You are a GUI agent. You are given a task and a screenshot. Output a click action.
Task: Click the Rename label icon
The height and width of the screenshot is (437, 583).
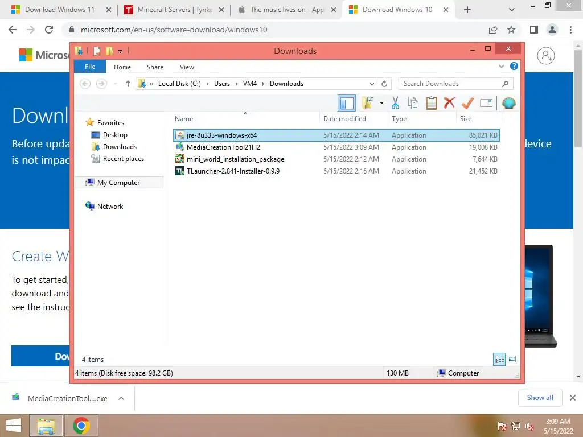point(486,103)
